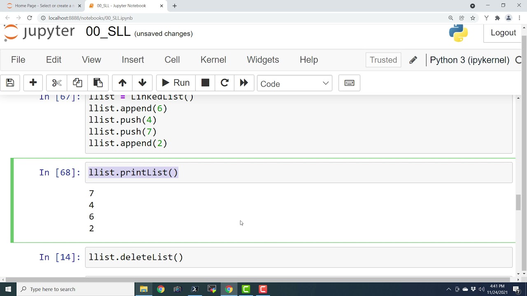Log out with the Logout button
527x296 pixels.
pyautogui.click(x=503, y=33)
